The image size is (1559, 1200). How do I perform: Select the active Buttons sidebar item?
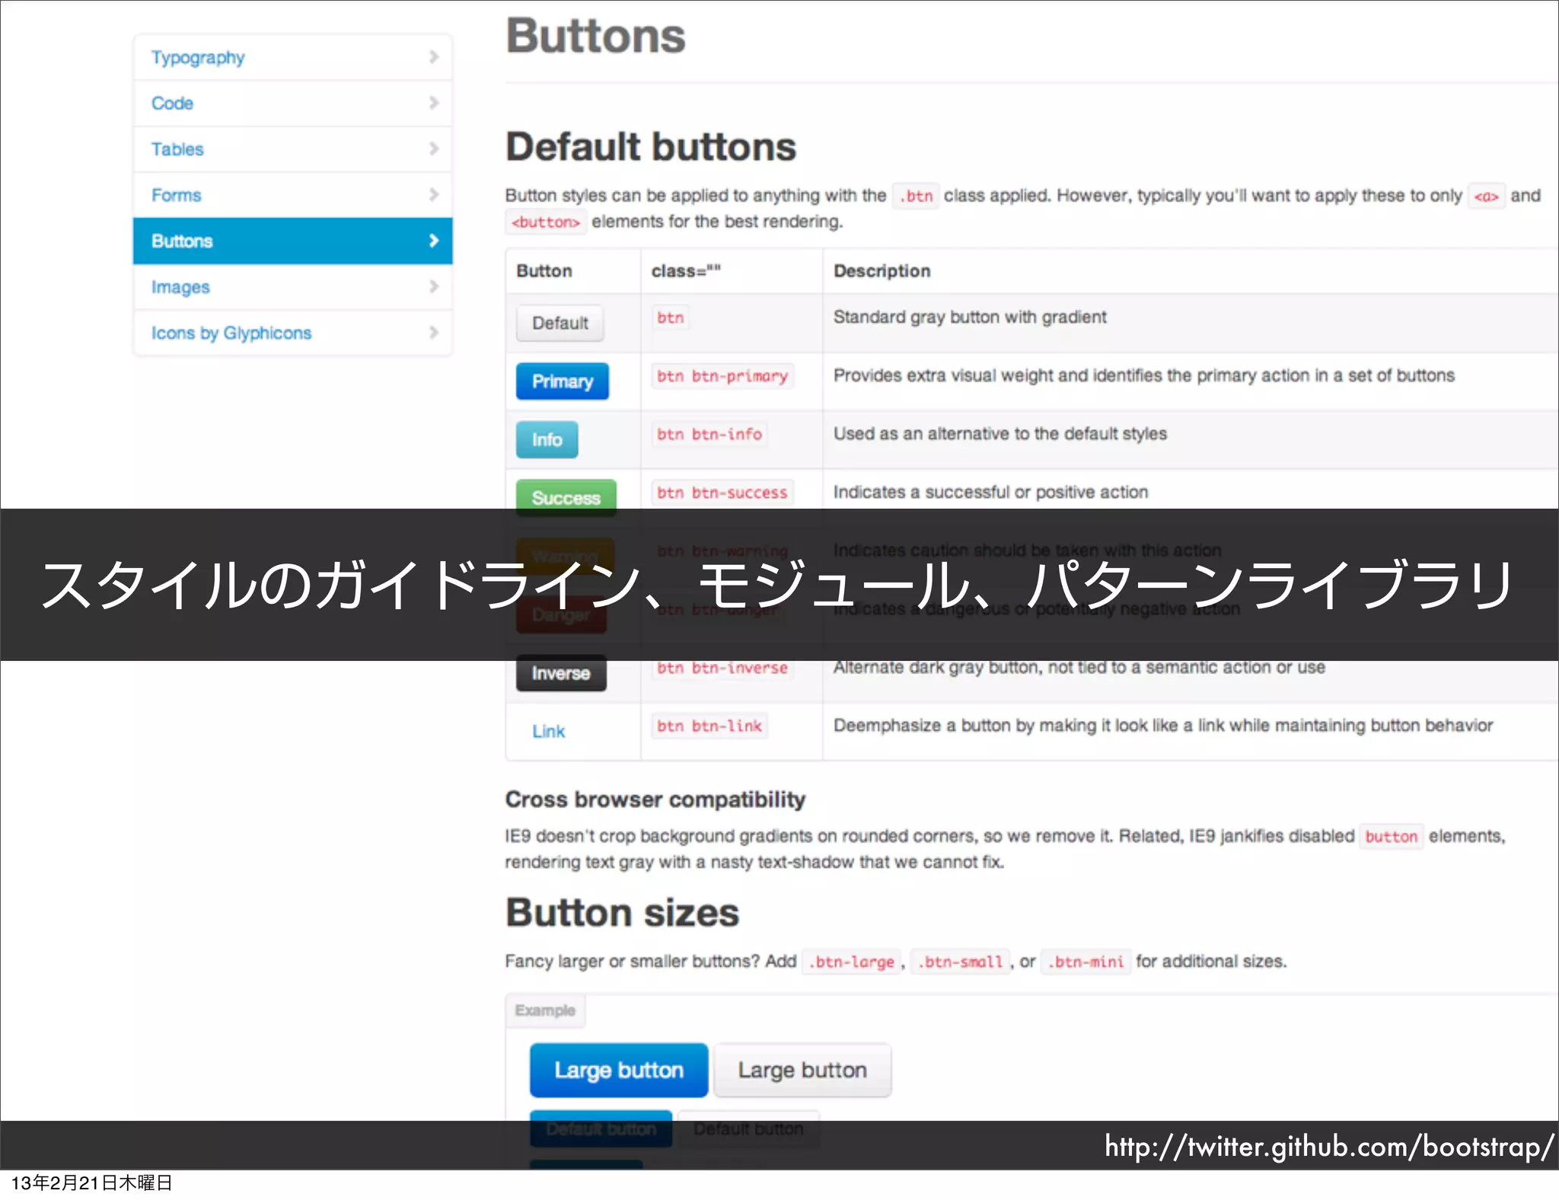[292, 241]
